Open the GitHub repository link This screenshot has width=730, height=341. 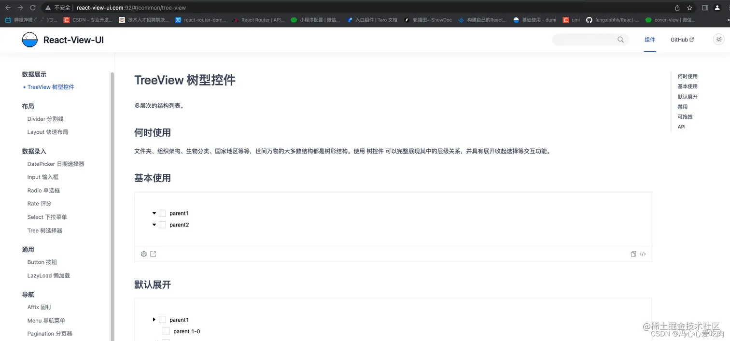pos(682,39)
